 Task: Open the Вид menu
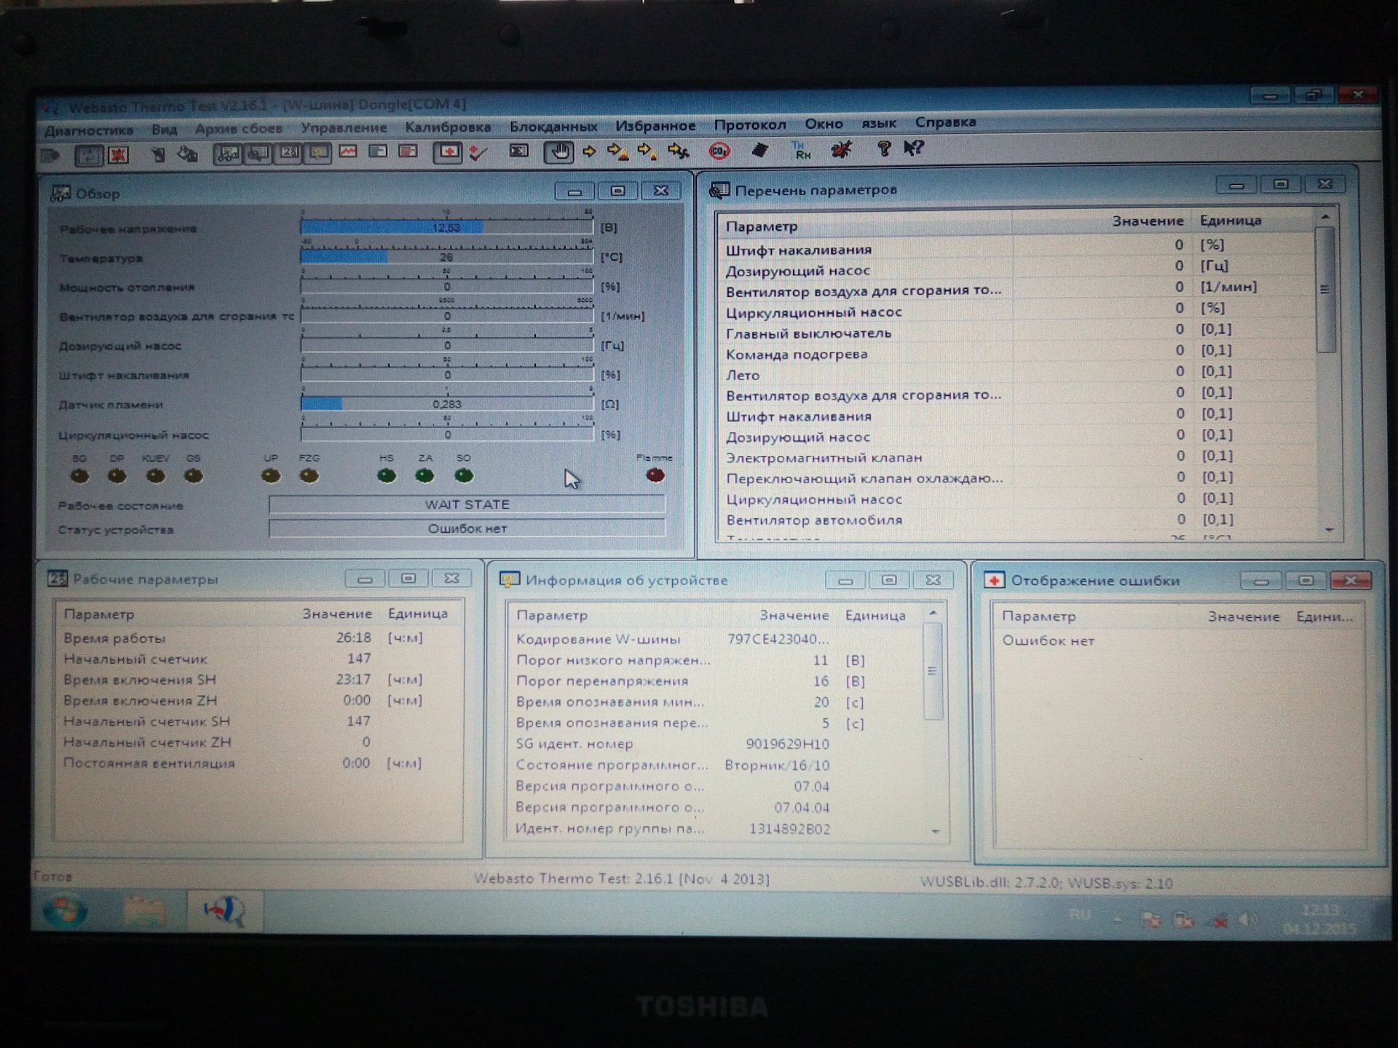[x=165, y=130]
